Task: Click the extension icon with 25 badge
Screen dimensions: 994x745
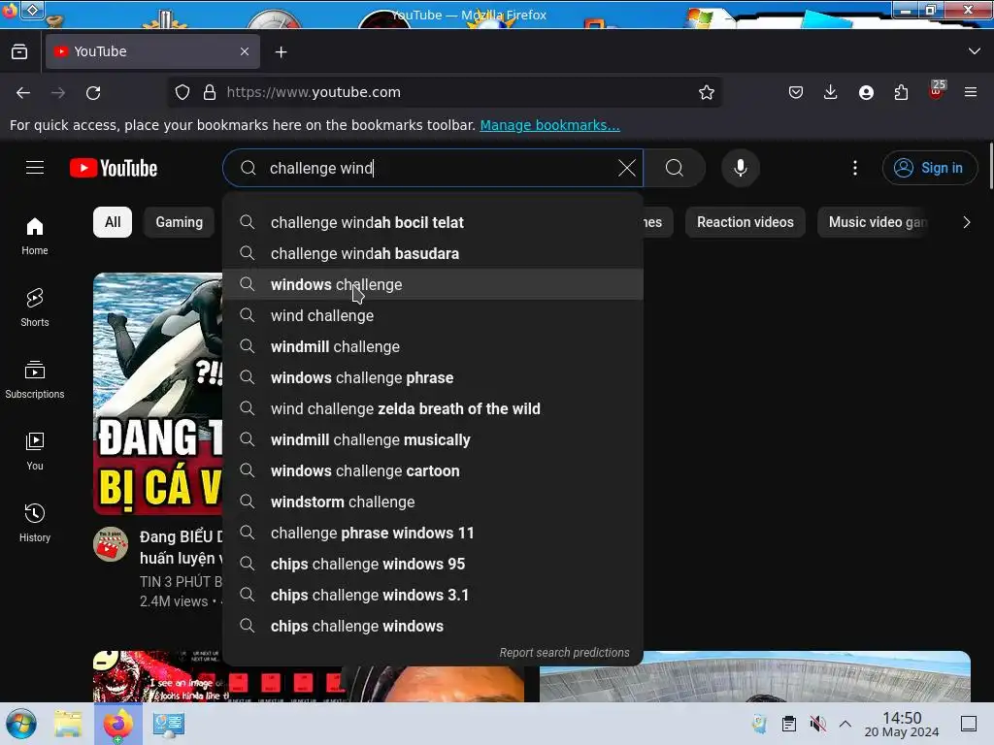Action: tap(937, 90)
